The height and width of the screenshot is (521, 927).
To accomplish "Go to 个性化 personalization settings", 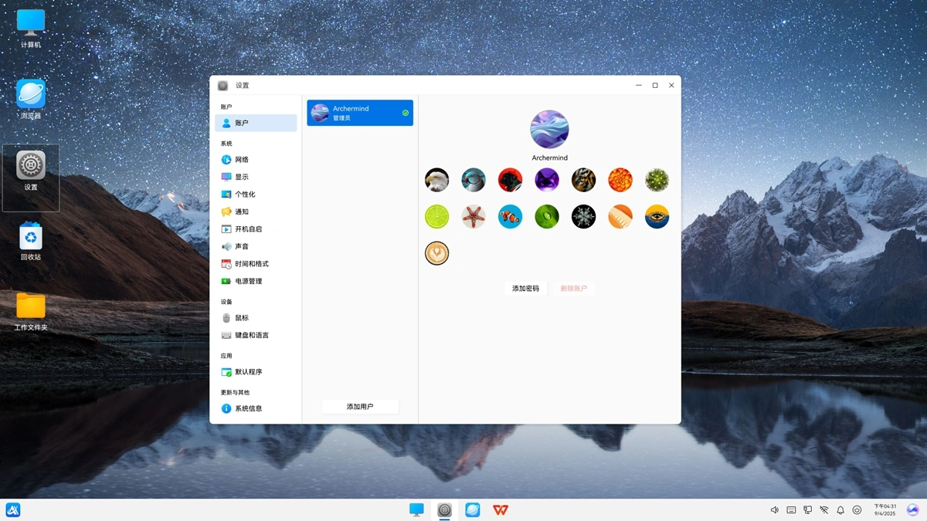I will [245, 195].
